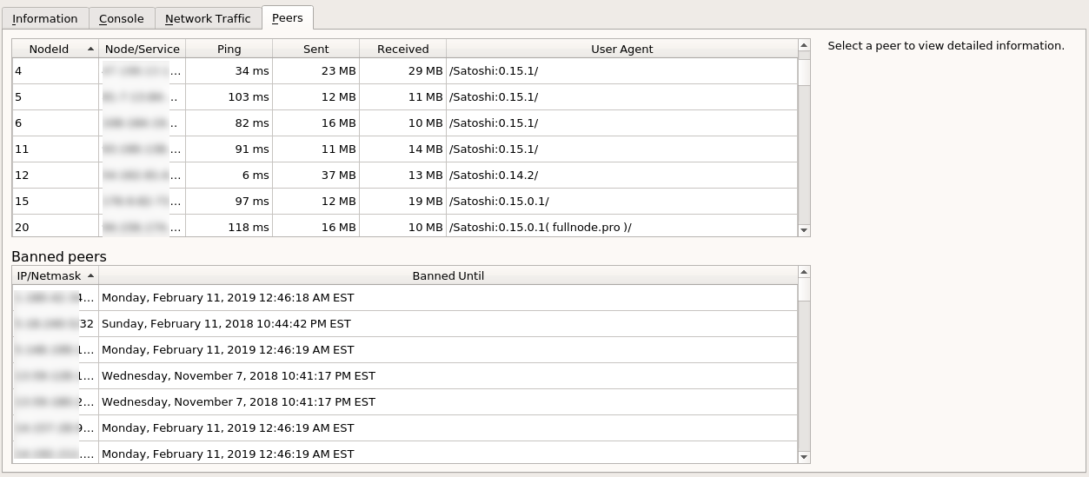Sort peers by Node/Service column header

point(142,49)
